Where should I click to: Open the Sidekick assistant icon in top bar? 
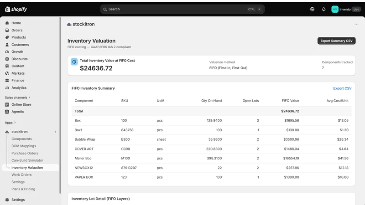point(313,9)
